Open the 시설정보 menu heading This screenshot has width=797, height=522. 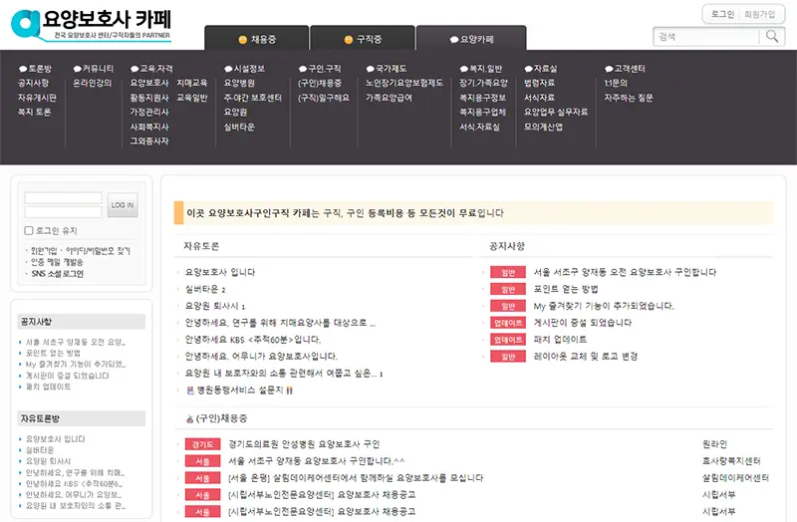[244, 69]
